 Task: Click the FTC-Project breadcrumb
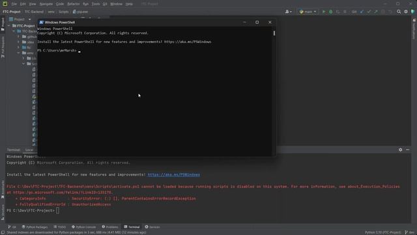[x=12, y=12]
